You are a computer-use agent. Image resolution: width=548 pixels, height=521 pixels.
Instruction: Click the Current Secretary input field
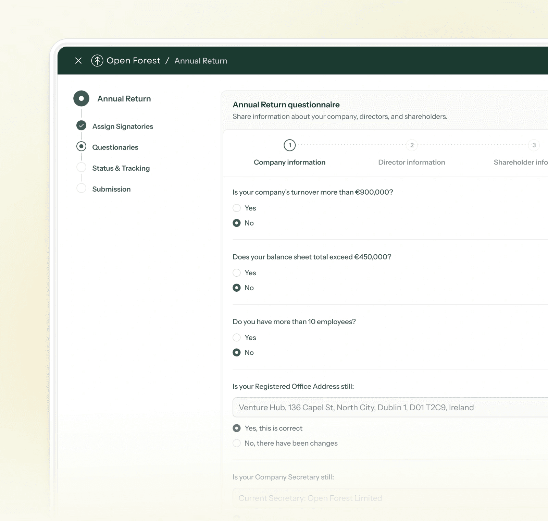point(390,498)
